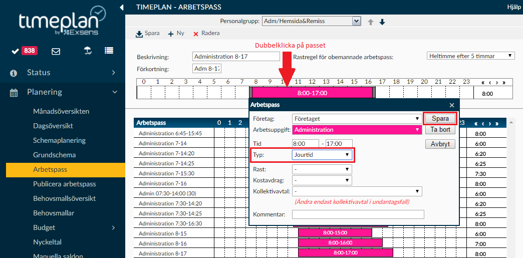This screenshot has height=258, width=523.
Task: Click the Beskrivning input field
Action: coord(236,57)
